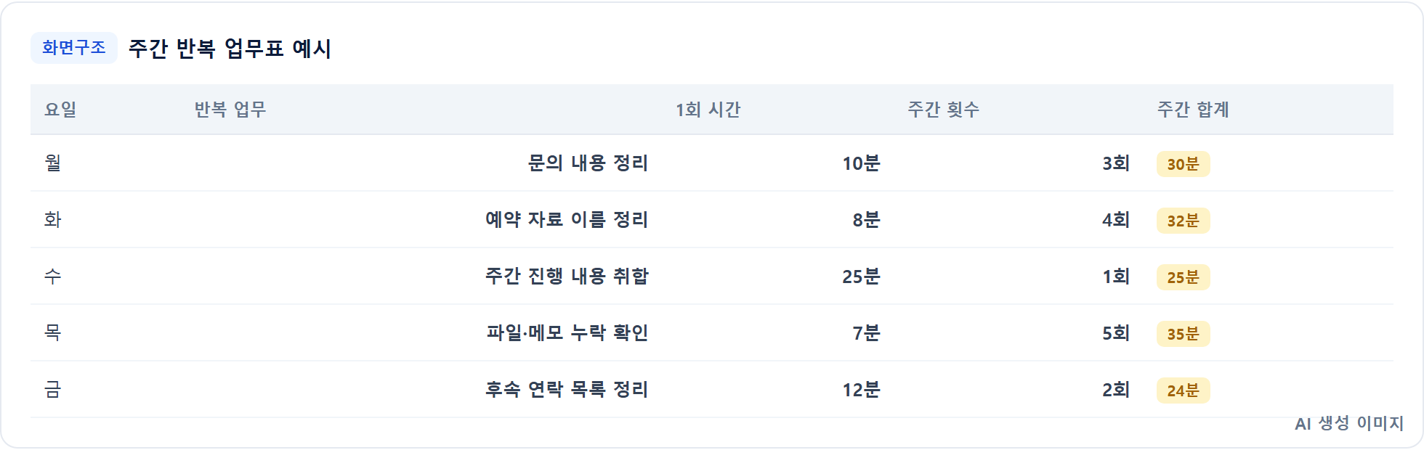
Task: Click the 25분 weekly total badge
Action: click(1183, 277)
